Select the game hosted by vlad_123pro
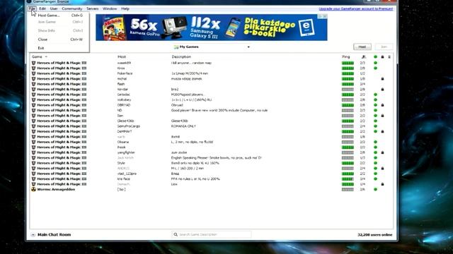Viewport: 453px width, 254px height. [x=212, y=174]
